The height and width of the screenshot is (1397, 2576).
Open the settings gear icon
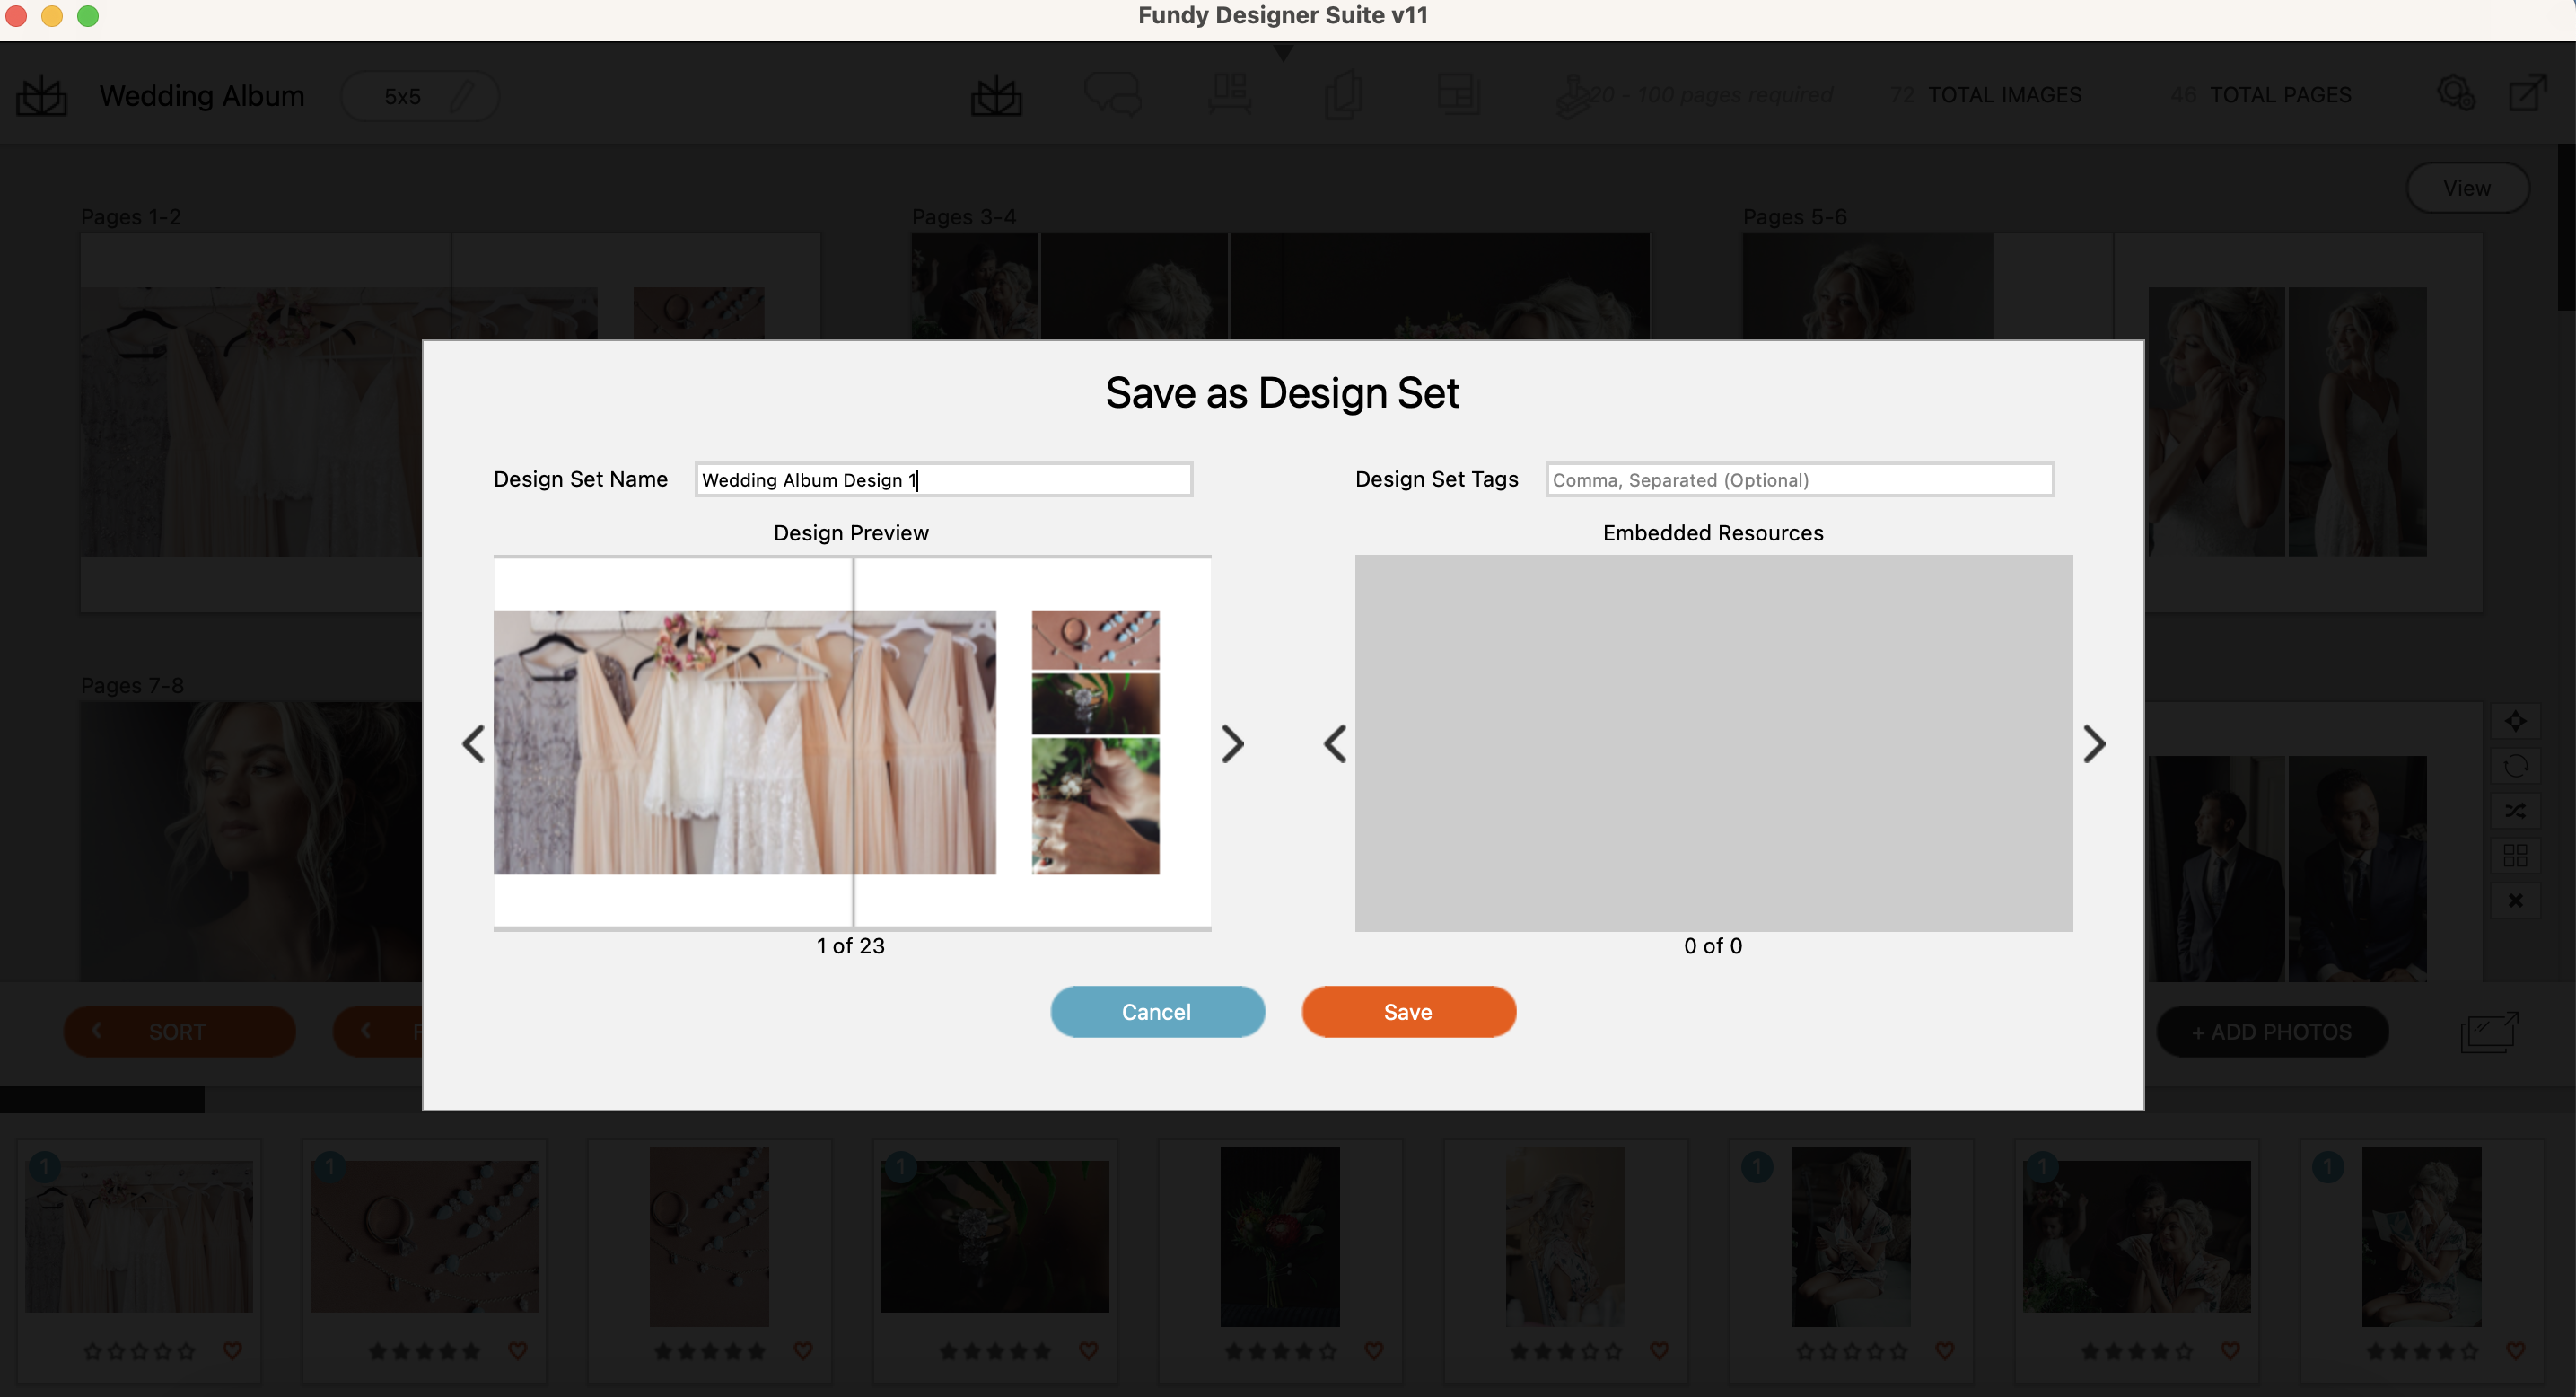[x=2455, y=94]
